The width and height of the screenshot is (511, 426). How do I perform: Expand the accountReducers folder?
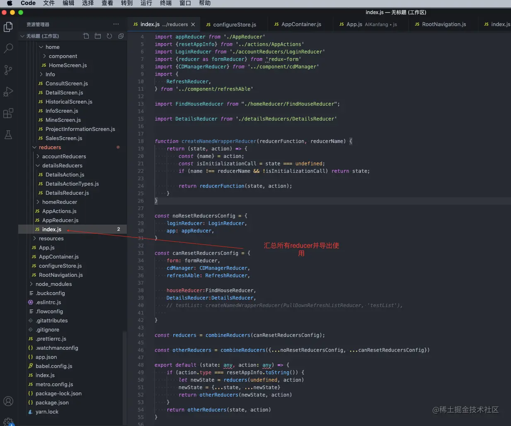(x=64, y=156)
